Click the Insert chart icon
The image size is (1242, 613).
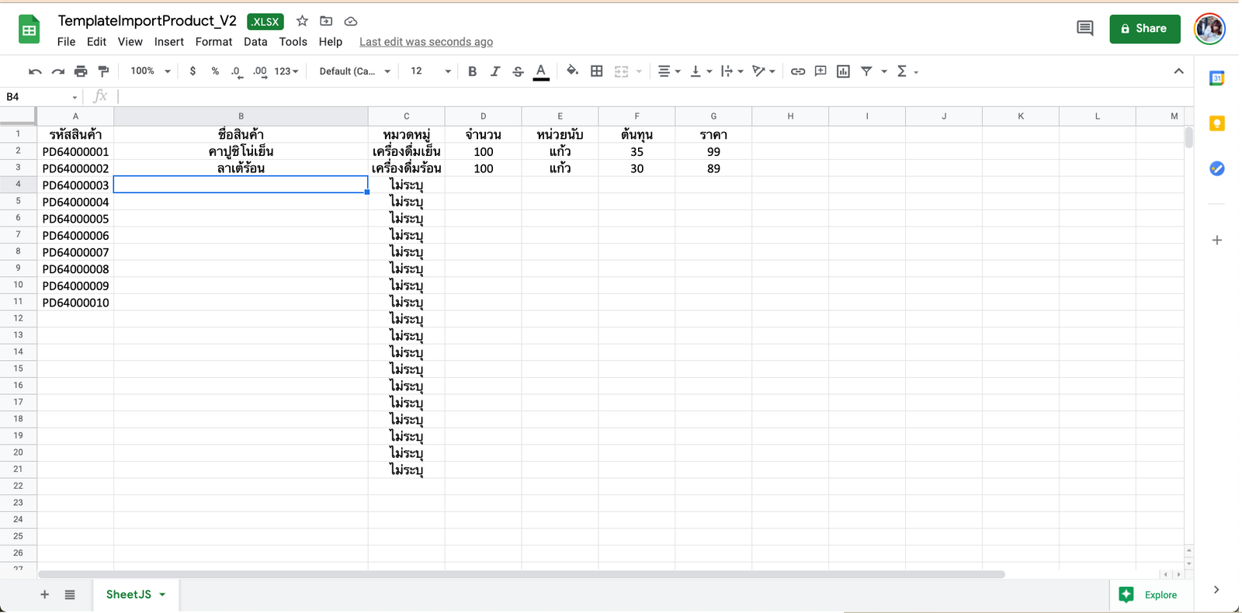pyautogui.click(x=843, y=71)
